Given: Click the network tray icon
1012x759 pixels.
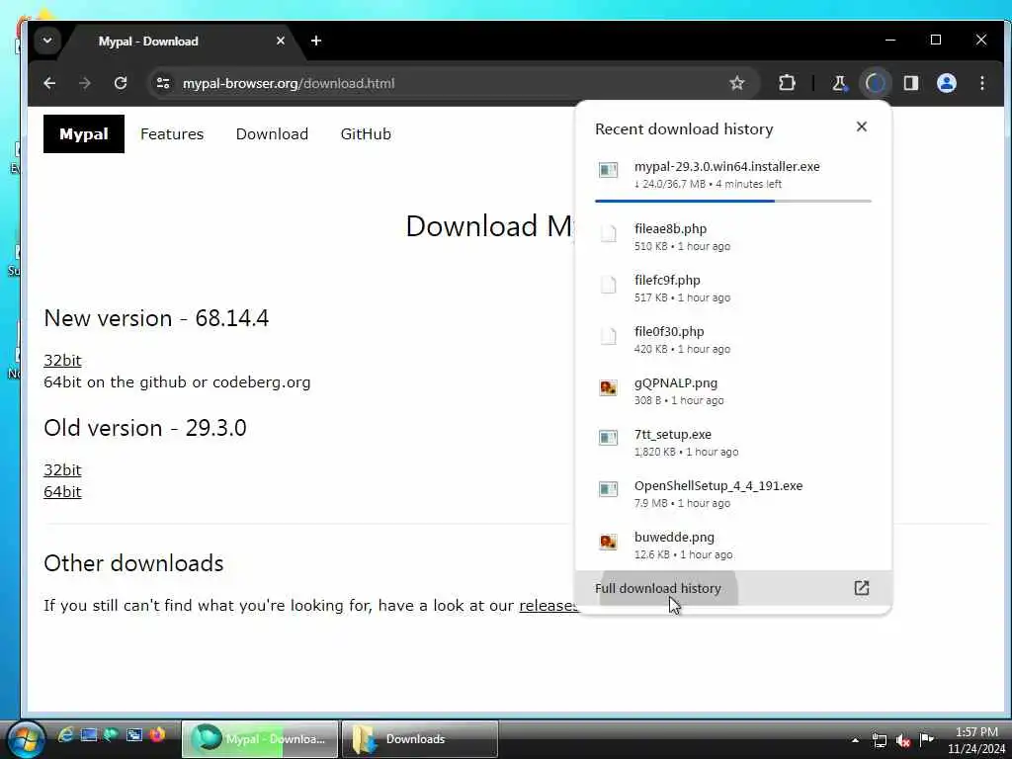Looking at the screenshot, I should [879, 739].
